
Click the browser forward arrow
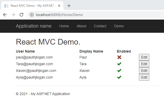point(13,15)
